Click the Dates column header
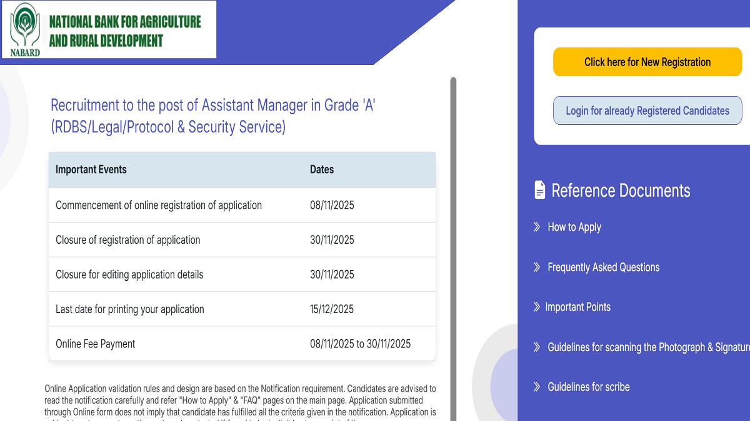Viewport: 750px width, 421px height. (x=322, y=170)
